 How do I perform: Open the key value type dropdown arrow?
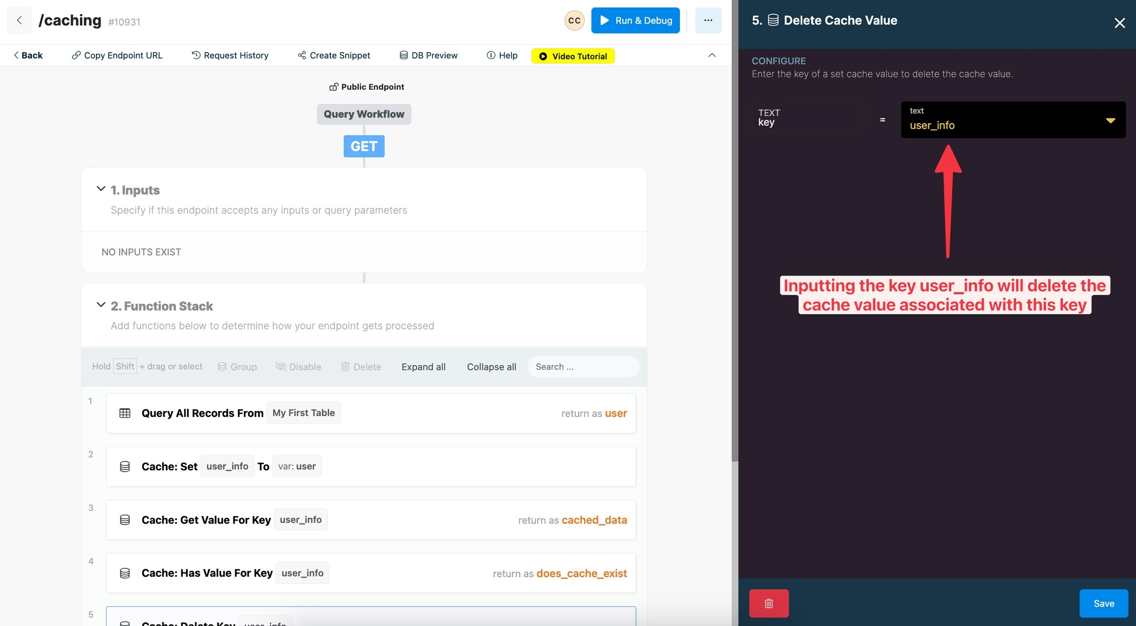(x=1110, y=120)
